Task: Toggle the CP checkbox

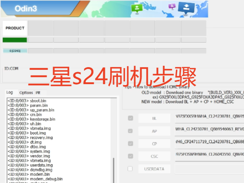Action: (131, 143)
